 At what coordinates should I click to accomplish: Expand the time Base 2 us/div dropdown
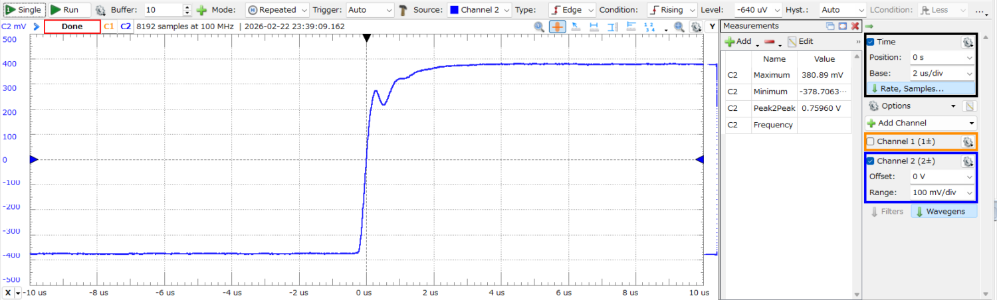point(942,73)
